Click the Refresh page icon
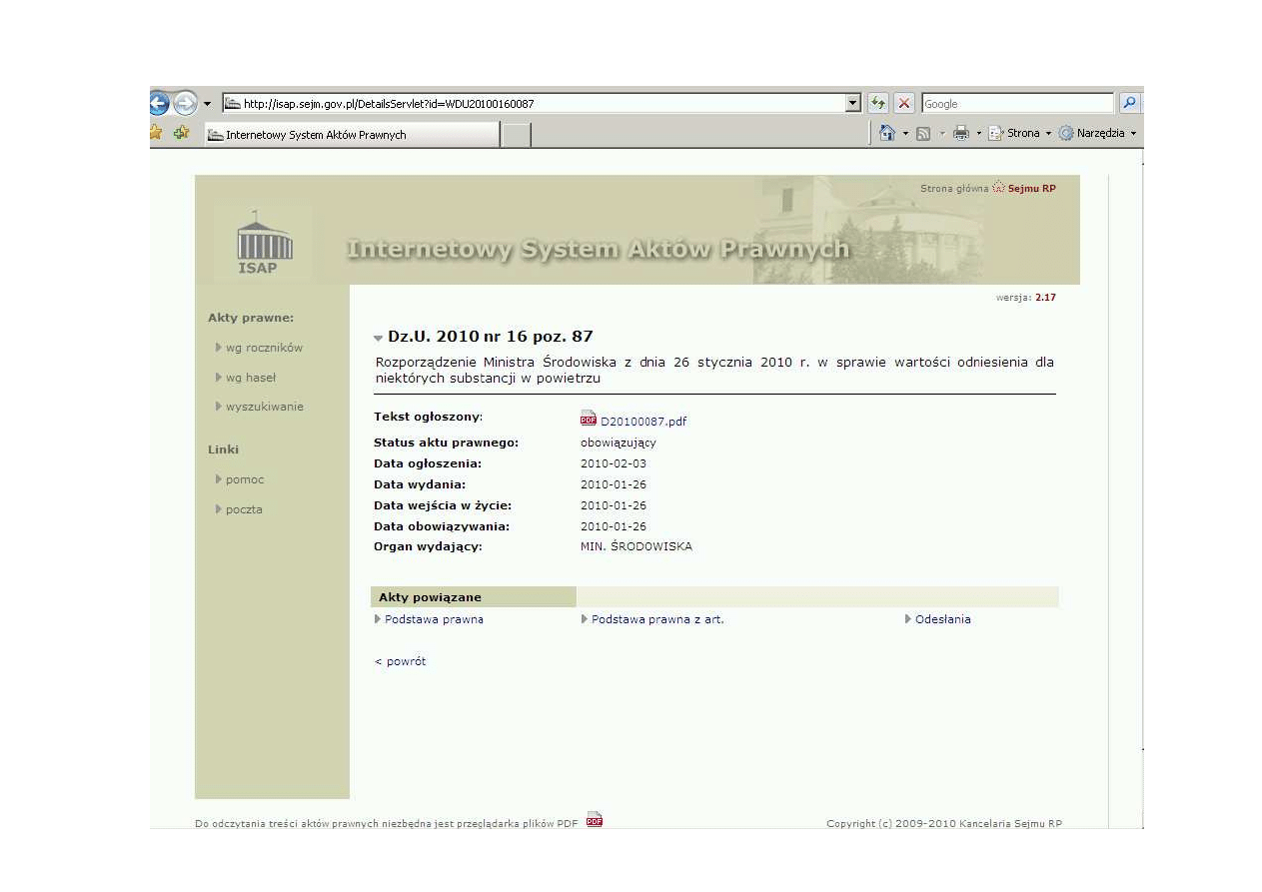The height and width of the screenshot is (892, 1262). [878, 103]
